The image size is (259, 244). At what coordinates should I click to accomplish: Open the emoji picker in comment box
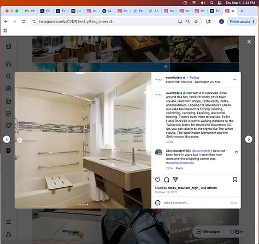point(158,203)
